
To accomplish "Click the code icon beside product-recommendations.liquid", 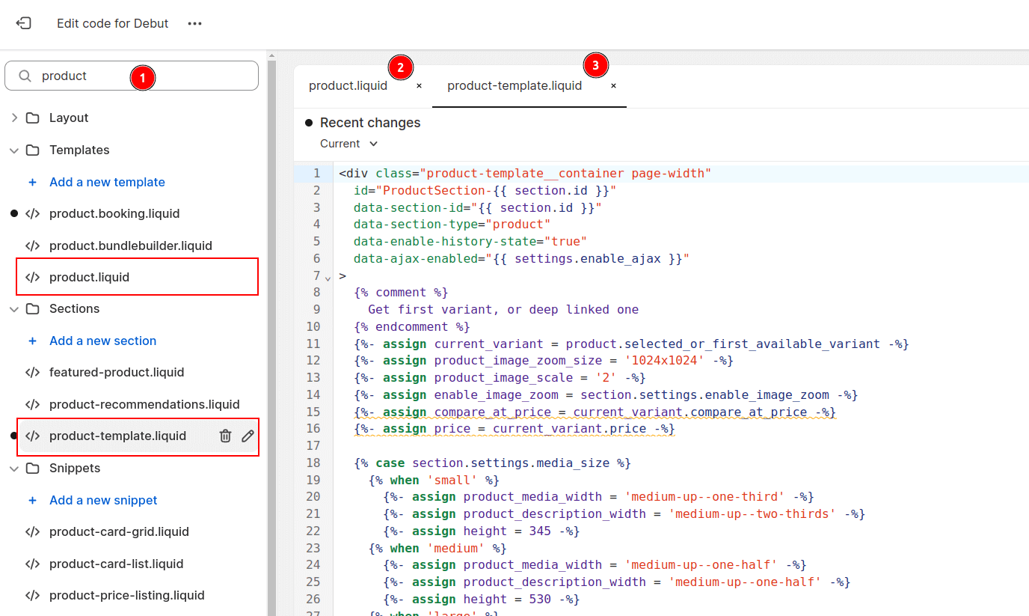I will click(x=32, y=404).
